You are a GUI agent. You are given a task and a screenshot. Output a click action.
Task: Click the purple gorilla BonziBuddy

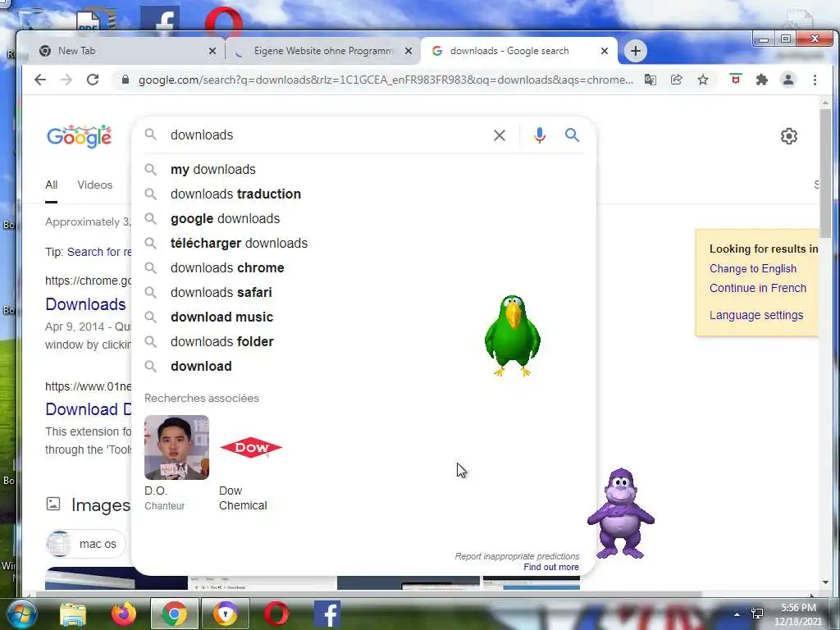(x=620, y=514)
